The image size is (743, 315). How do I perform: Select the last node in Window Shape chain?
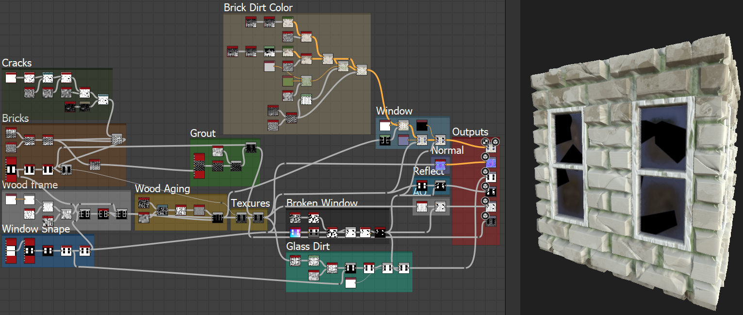(84, 250)
